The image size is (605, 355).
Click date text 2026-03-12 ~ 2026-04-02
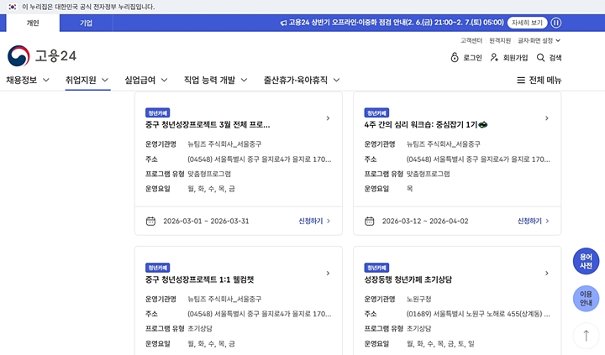pos(425,222)
